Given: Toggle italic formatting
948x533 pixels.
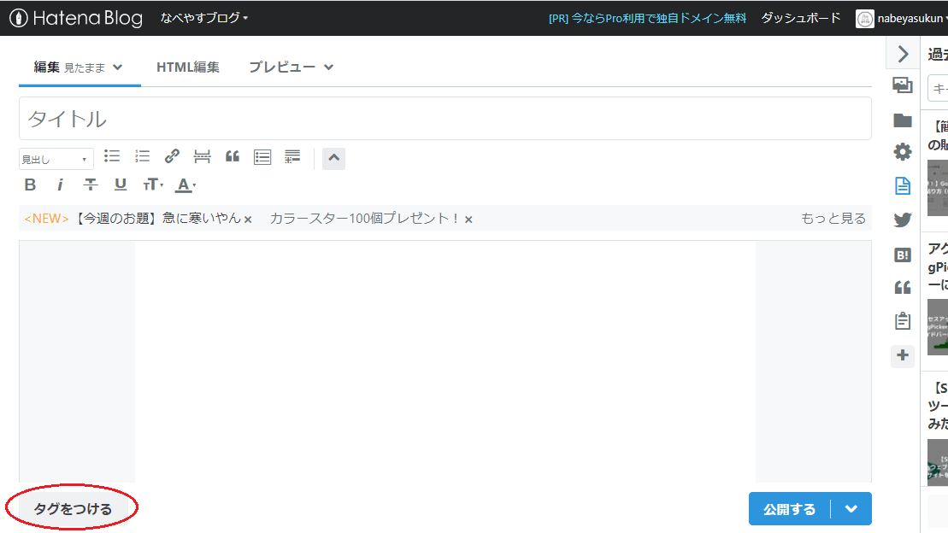Looking at the screenshot, I should click(x=60, y=184).
